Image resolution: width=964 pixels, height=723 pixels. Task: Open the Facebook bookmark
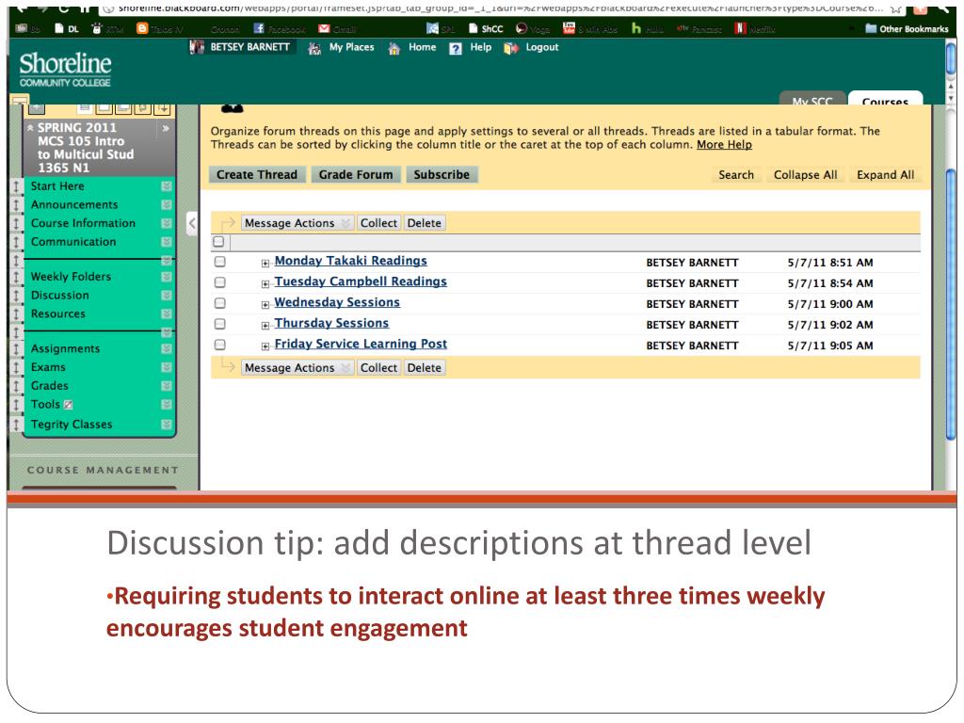pyautogui.click(x=279, y=29)
